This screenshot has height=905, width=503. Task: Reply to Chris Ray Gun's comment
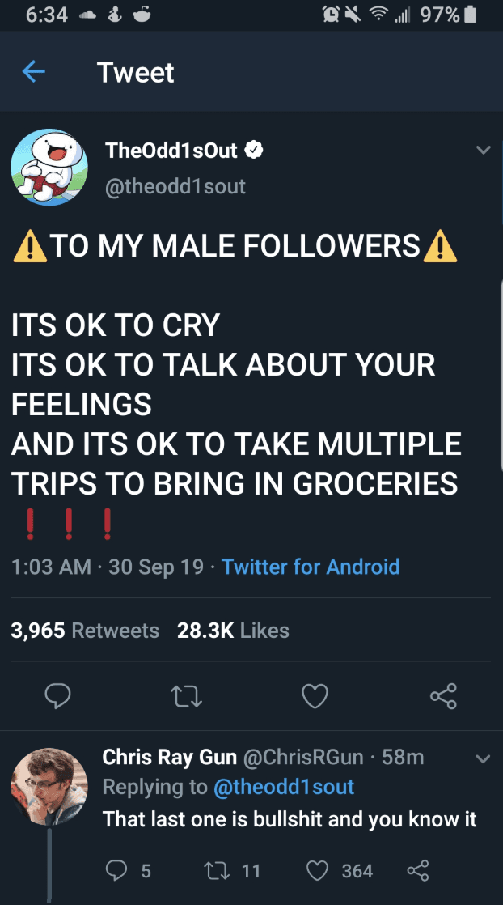118,870
